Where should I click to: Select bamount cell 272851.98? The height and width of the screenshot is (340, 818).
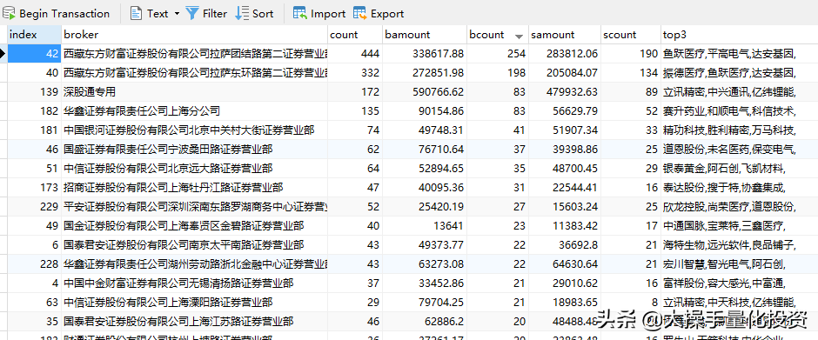tap(425, 73)
